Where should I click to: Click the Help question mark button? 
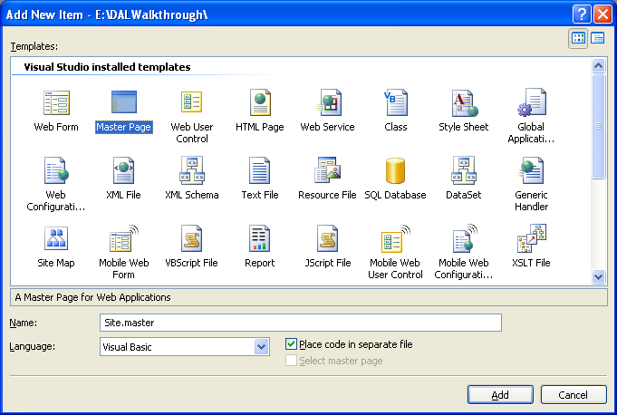tap(582, 14)
